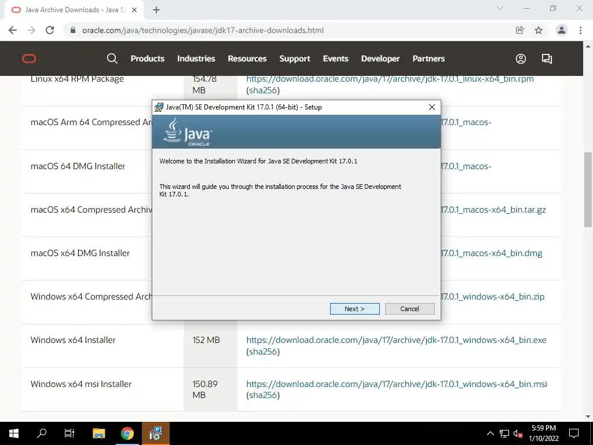Select the Java Archive Downloads tab
593x445 pixels.
click(x=74, y=10)
